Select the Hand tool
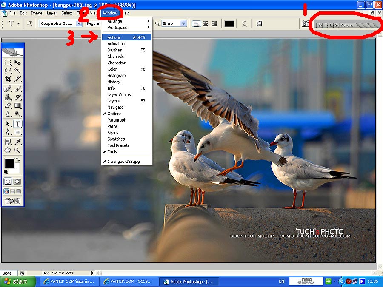 [8, 151]
